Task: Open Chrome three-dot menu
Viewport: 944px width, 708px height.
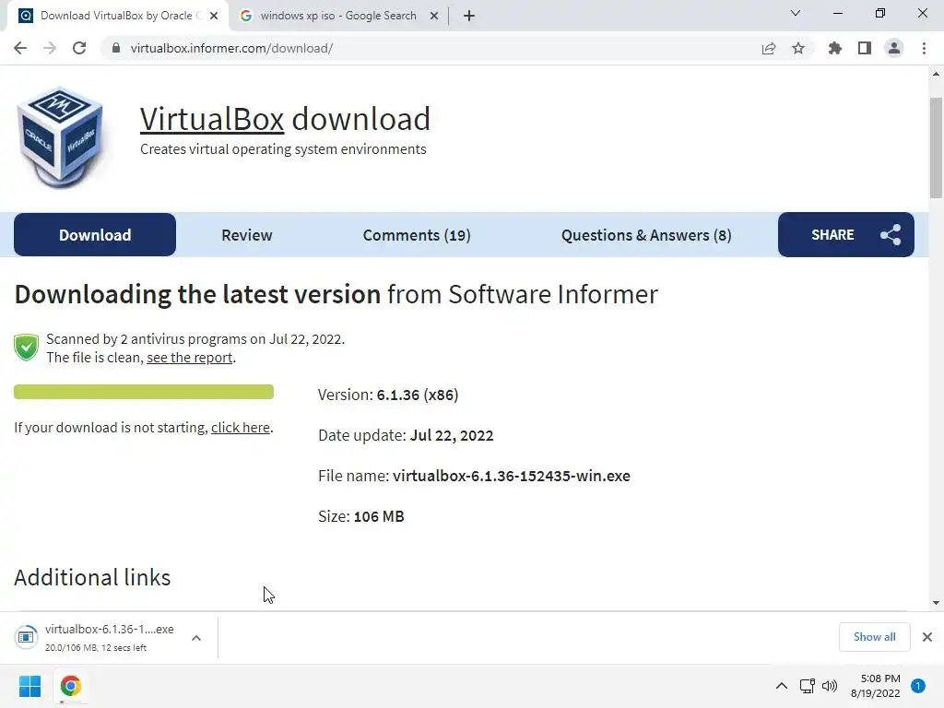Action: [x=924, y=48]
